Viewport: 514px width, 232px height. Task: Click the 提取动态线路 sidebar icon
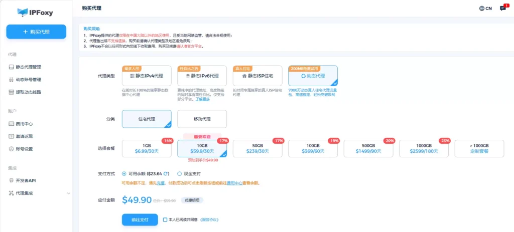tap(12, 92)
